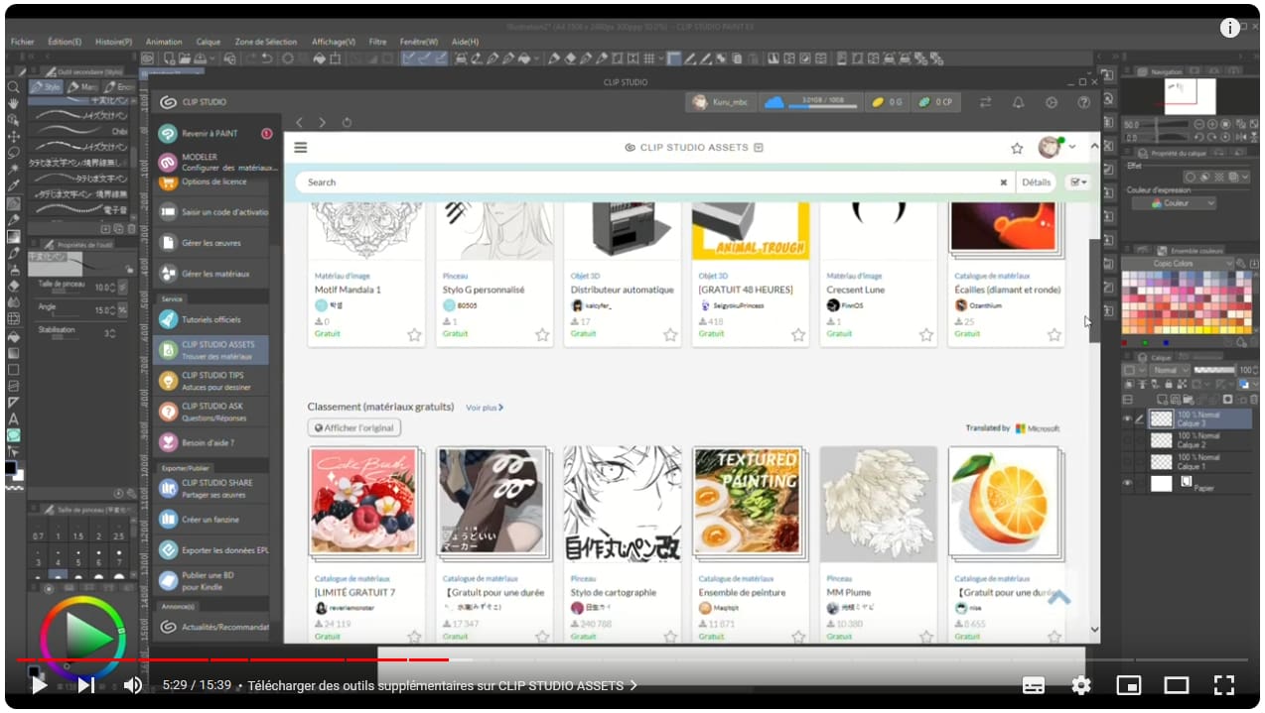Open the Histoire(P) menu

coord(113,42)
